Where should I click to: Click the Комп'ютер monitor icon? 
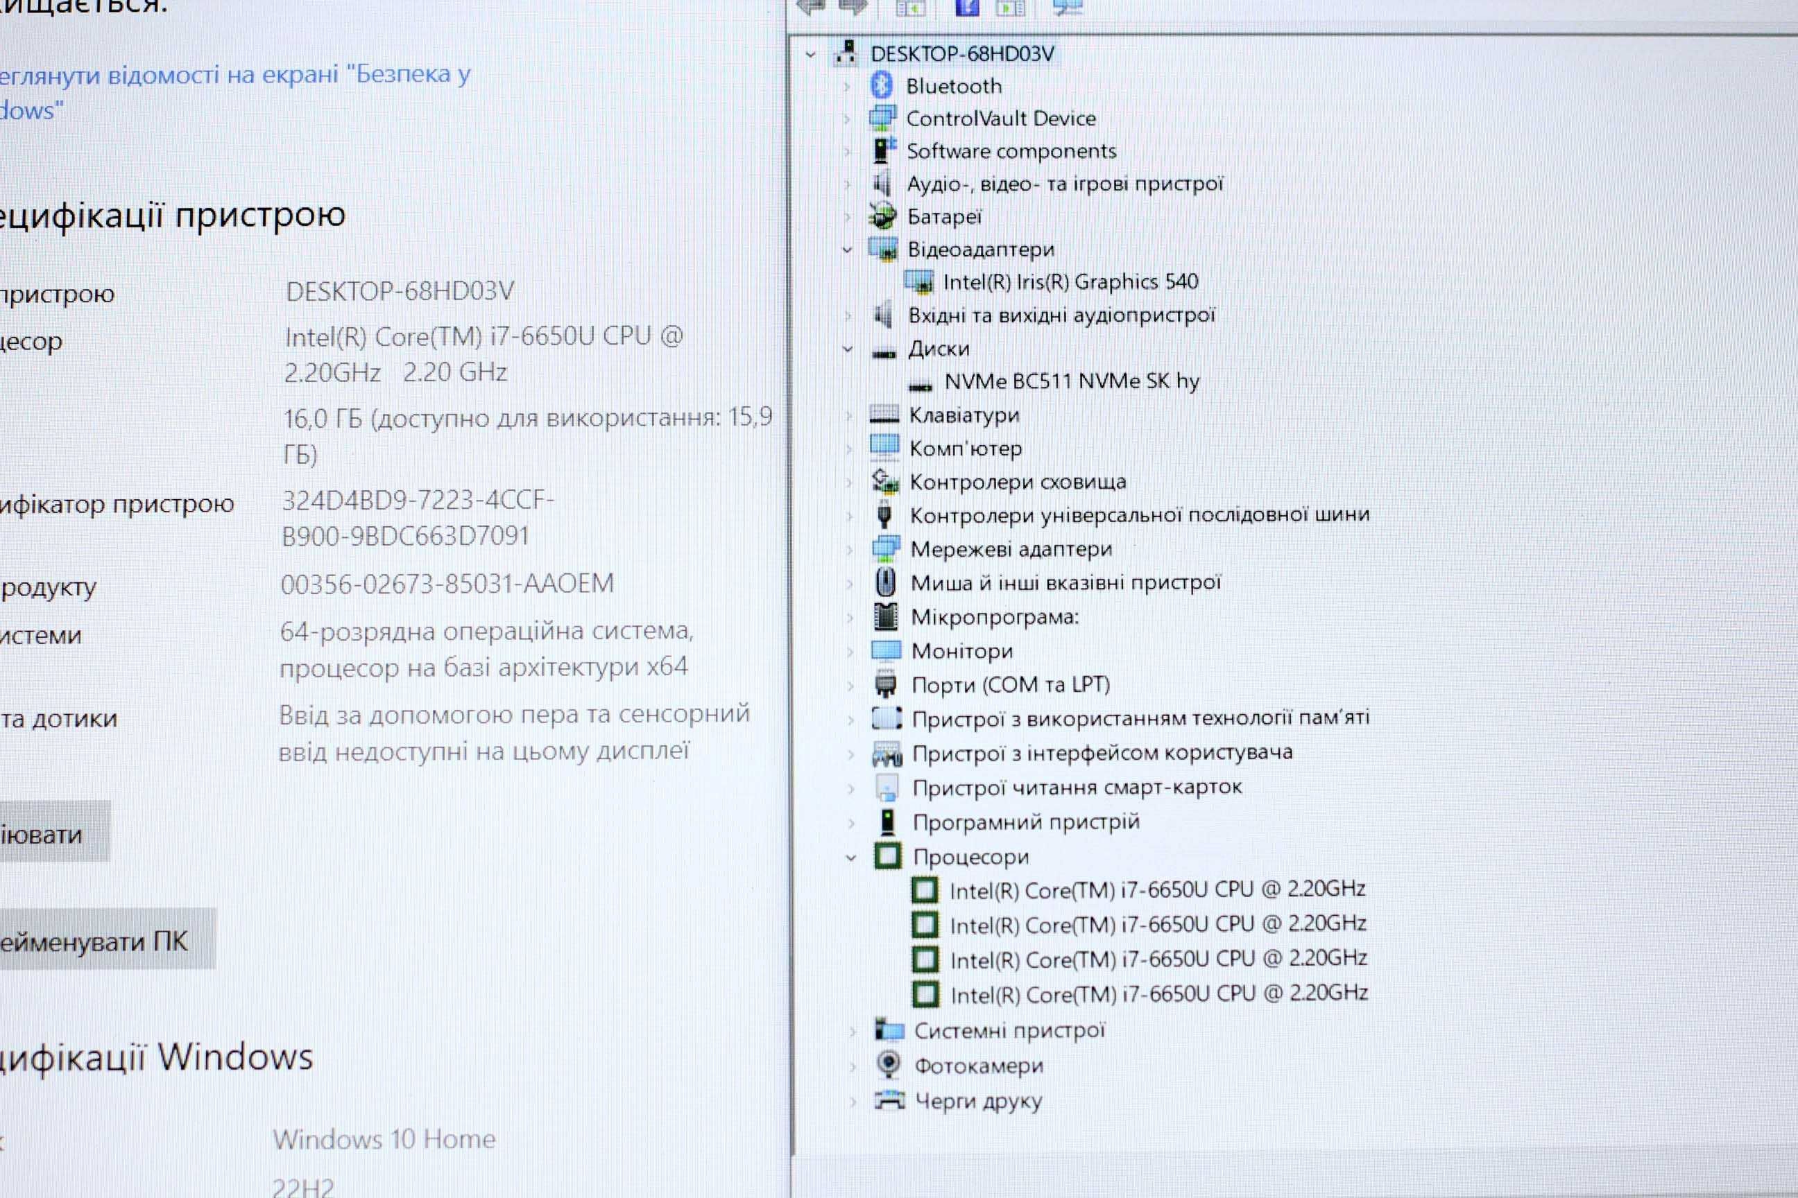(884, 447)
